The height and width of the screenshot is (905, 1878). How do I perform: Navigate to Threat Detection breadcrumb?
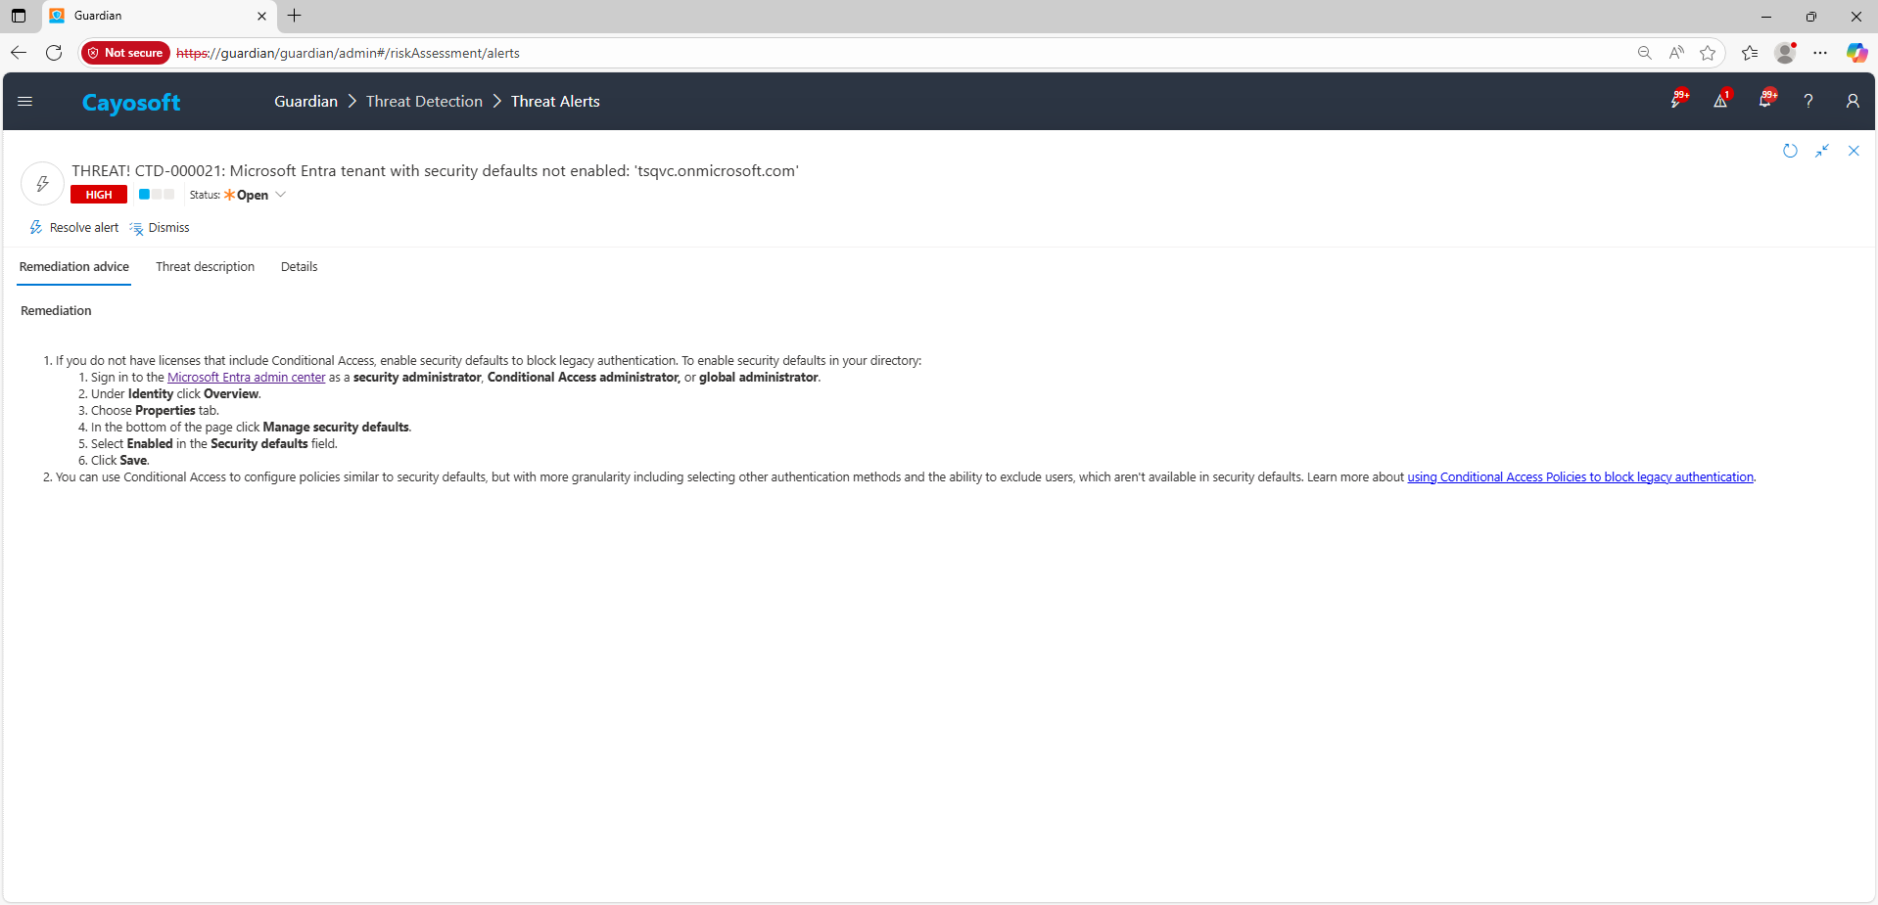(424, 102)
